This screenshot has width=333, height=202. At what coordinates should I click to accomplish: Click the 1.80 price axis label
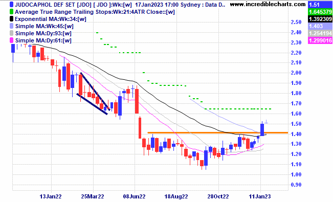[x=296, y=93]
